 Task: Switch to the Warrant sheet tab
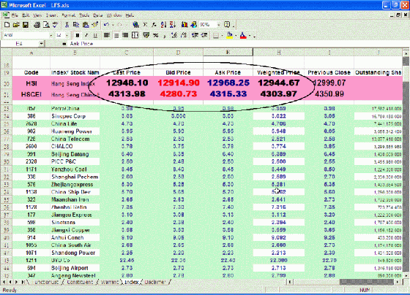109,282
